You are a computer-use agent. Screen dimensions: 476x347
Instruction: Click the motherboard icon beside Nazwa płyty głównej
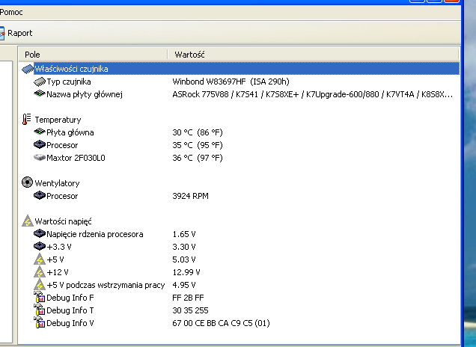tap(40, 93)
